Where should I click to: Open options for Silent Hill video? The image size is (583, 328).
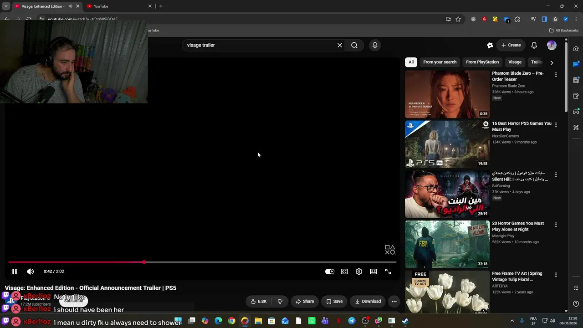[556, 175]
